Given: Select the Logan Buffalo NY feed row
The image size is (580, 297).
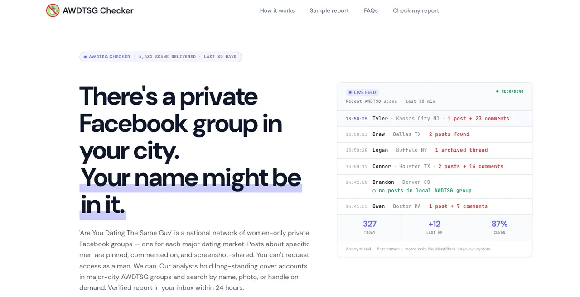Looking at the screenshot, I should point(435,150).
